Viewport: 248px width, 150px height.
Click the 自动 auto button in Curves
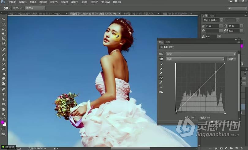[x=231, y=59]
